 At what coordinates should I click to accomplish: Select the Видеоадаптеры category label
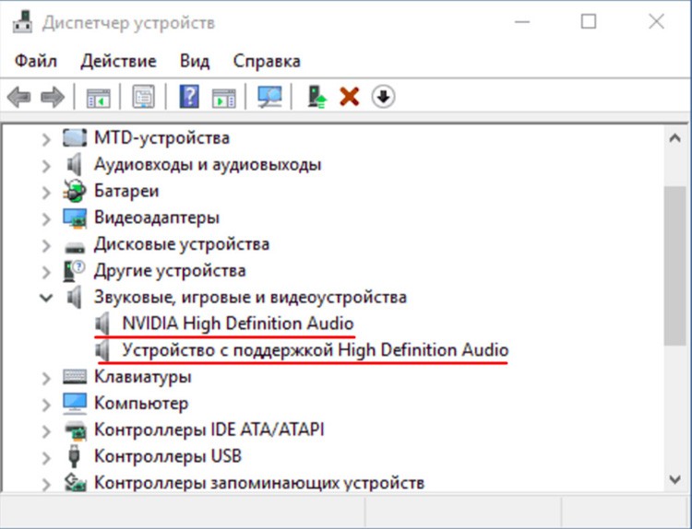pos(157,217)
